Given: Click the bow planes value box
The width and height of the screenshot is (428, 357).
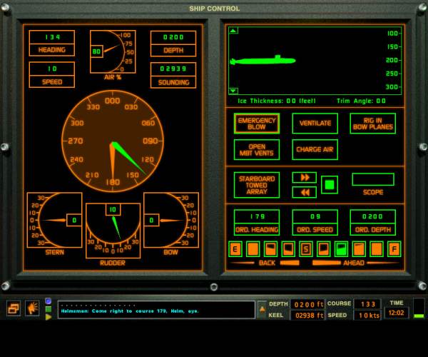Looking at the screenshot, I should pyautogui.click(x=151, y=220).
